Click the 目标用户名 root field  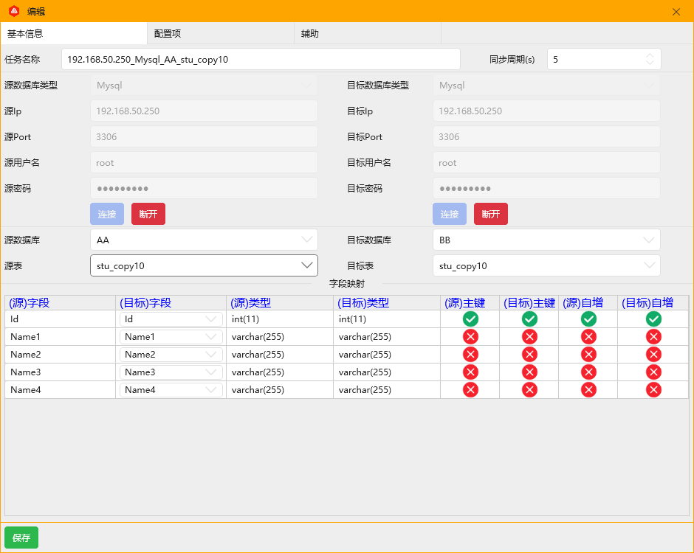[x=546, y=163]
